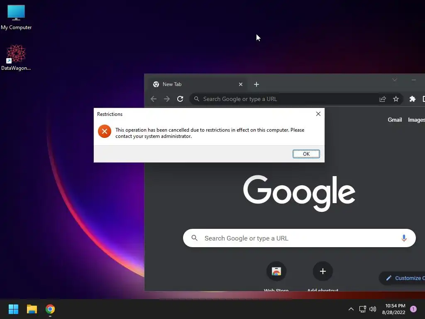Click the Google search box on page

coord(299,238)
